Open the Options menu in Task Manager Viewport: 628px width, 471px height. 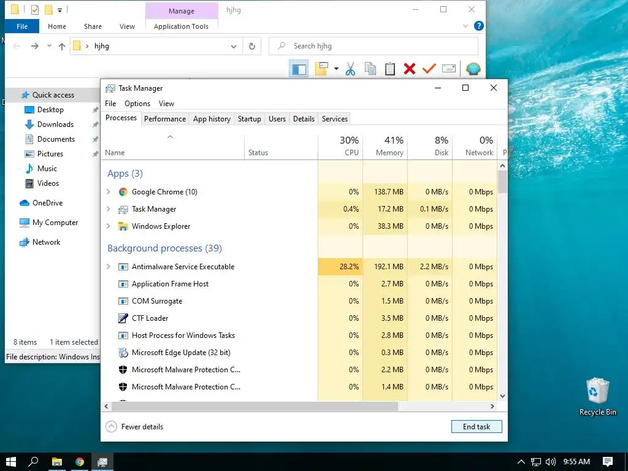(x=137, y=104)
